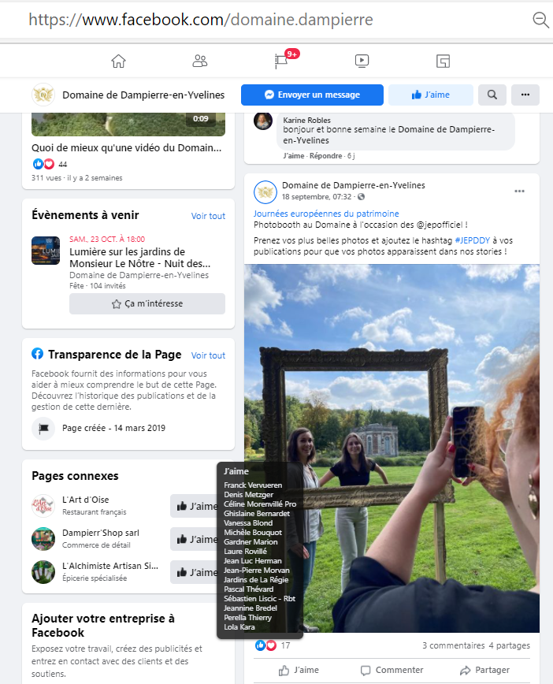Viewport: 553px width, 684px height.
Task: Expand Voir tout for Transparence de la Page
Action: tap(208, 355)
